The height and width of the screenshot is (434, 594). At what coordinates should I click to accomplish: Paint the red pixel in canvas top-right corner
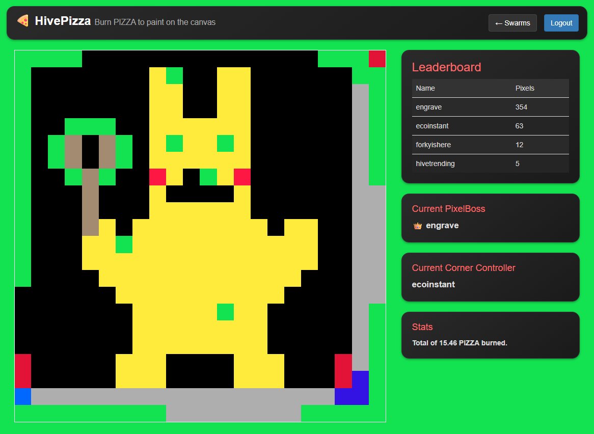tap(377, 59)
